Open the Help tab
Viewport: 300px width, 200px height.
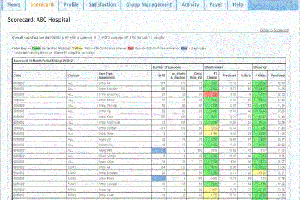pos(238,5)
